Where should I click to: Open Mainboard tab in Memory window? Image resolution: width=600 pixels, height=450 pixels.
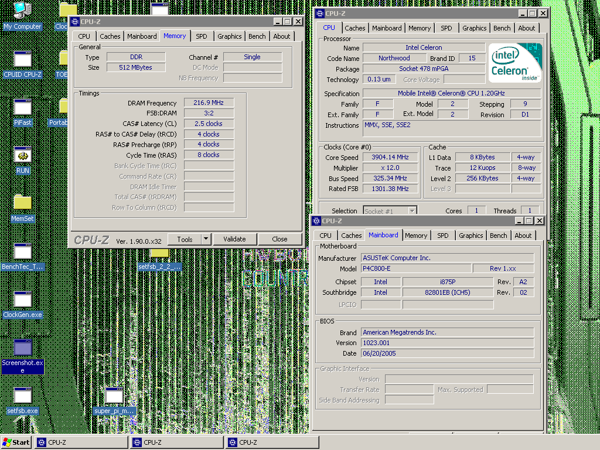(142, 36)
